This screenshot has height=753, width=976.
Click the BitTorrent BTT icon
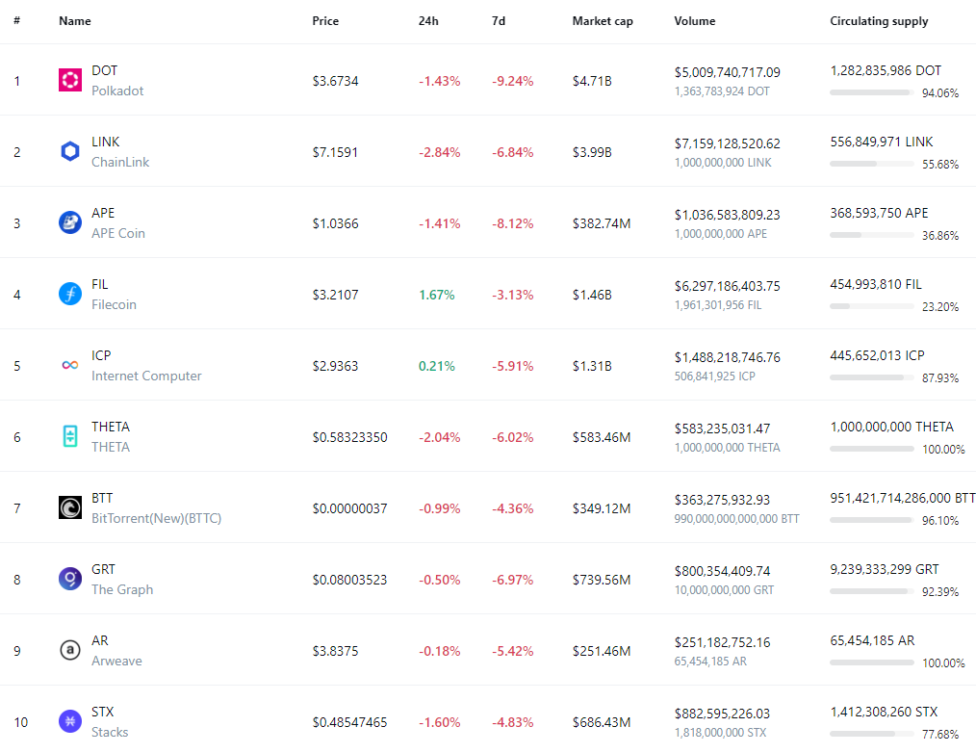(70, 508)
